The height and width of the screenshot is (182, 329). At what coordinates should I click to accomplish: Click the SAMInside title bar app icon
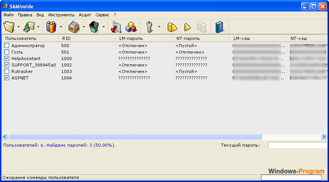(x=5, y=6)
